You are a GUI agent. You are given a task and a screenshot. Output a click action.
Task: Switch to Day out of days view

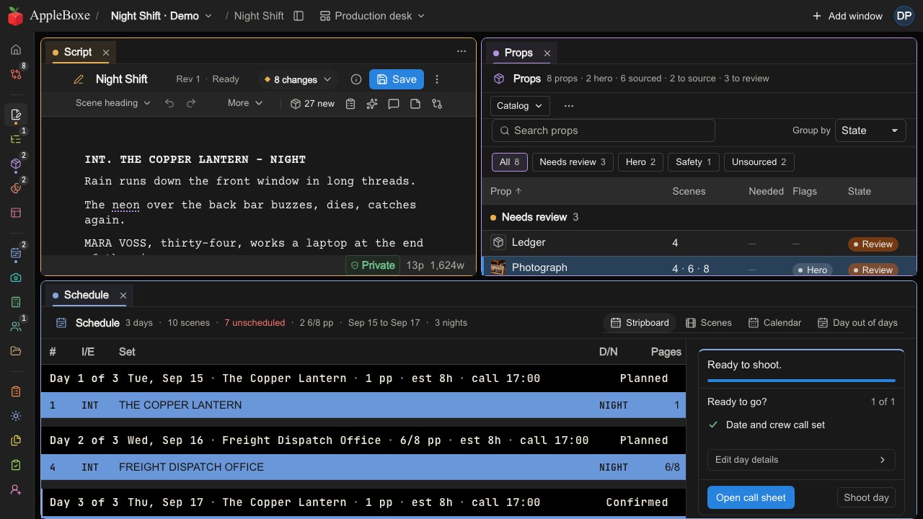click(x=857, y=323)
